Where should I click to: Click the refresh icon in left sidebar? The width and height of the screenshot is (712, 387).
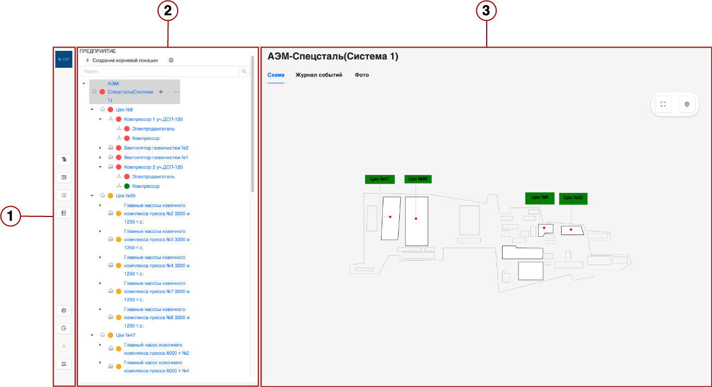pyautogui.click(x=63, y=328)
